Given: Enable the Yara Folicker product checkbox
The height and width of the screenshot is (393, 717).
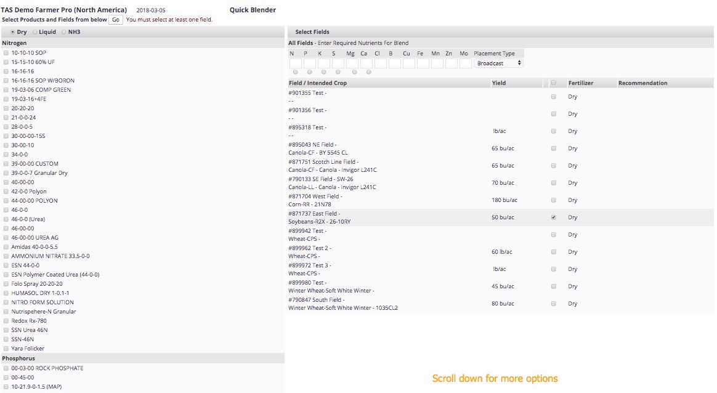Looking at the screenshot, I should click(6, 349).
